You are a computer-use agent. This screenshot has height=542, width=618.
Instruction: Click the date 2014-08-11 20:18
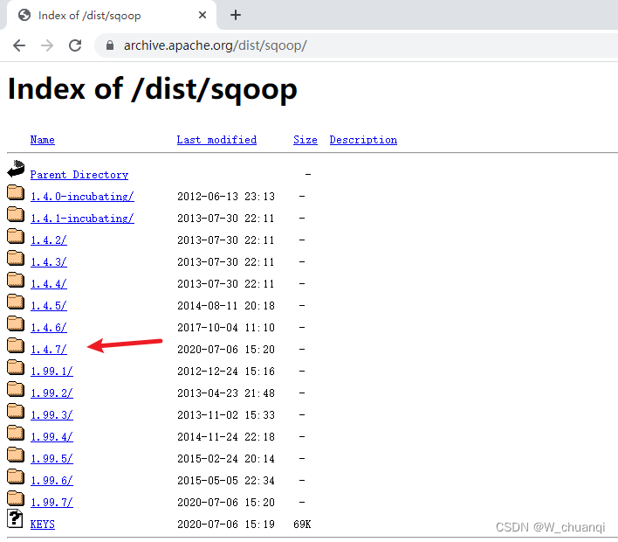click(226, 306)
